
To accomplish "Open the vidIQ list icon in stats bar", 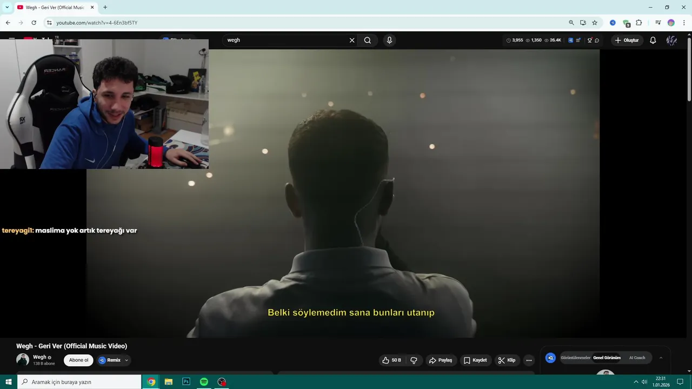I will 578,40.
